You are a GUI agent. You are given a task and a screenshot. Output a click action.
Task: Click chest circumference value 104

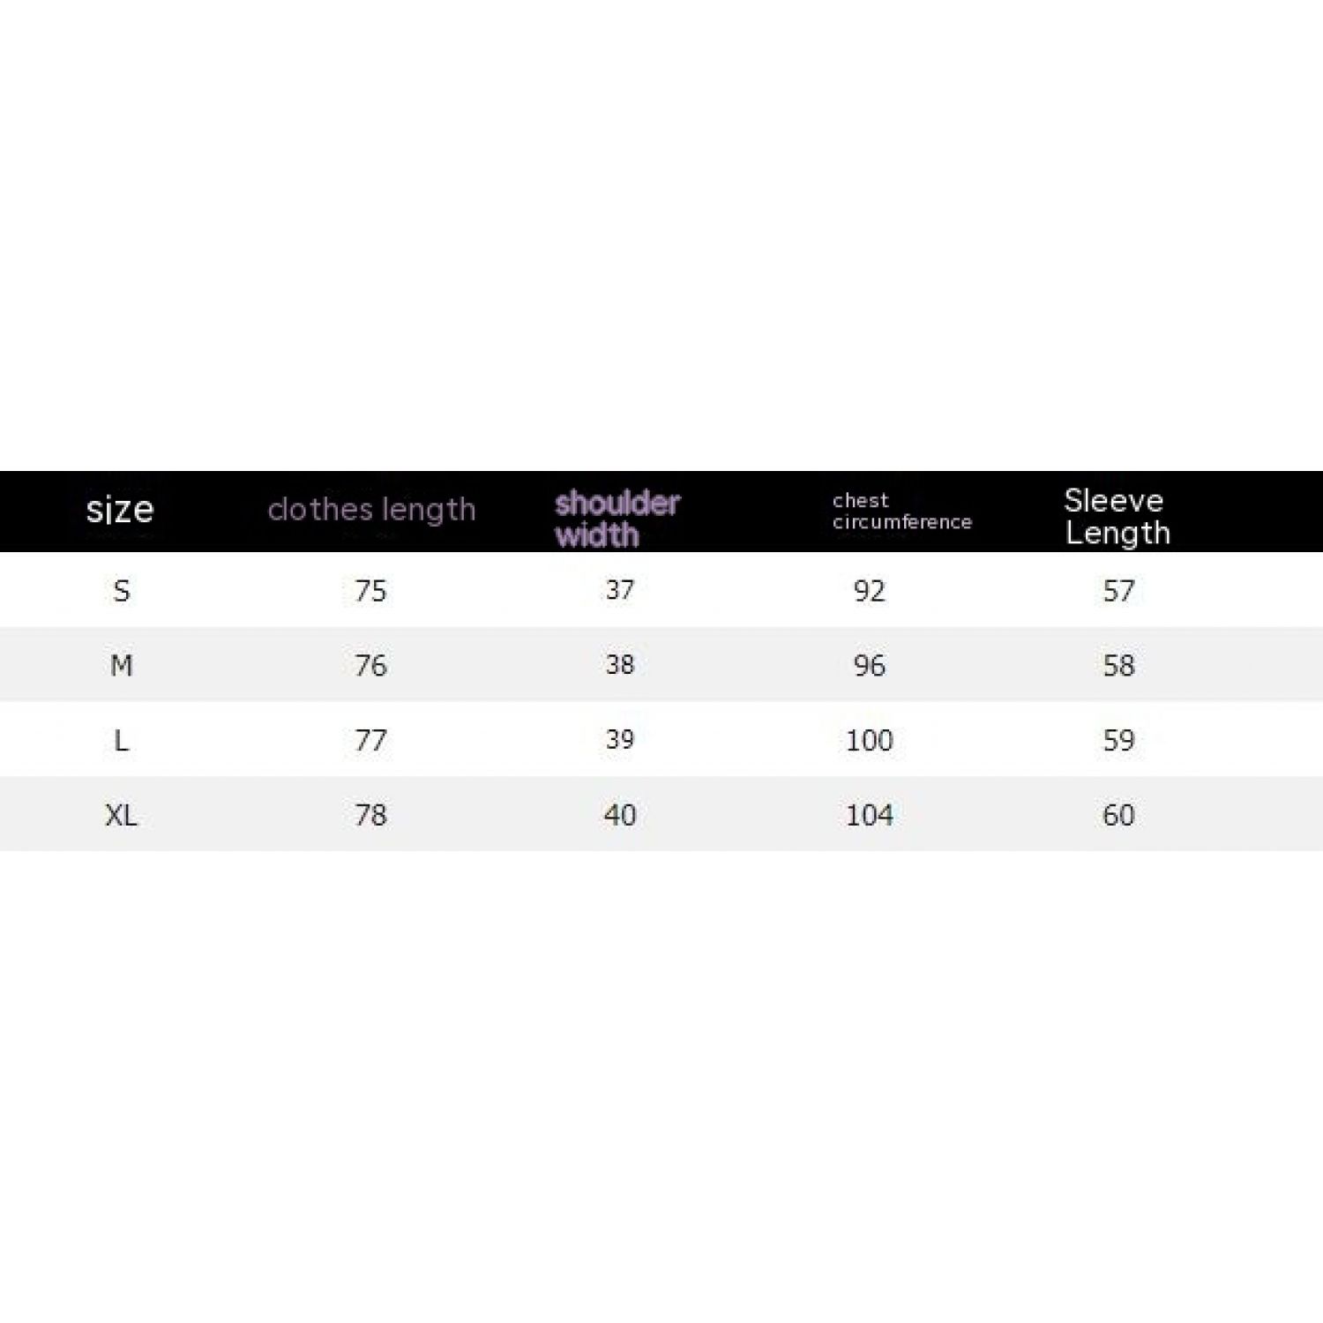869,815
